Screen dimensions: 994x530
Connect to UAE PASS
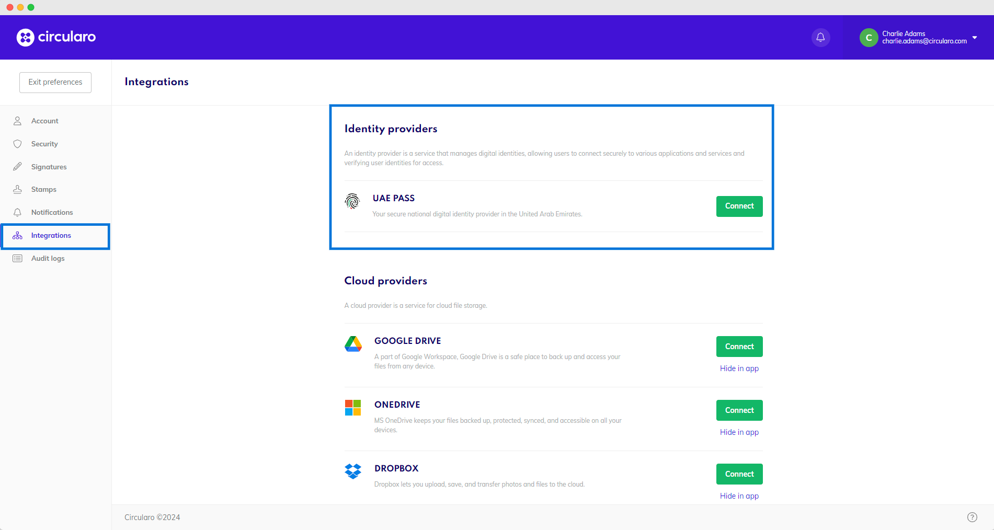739,206
